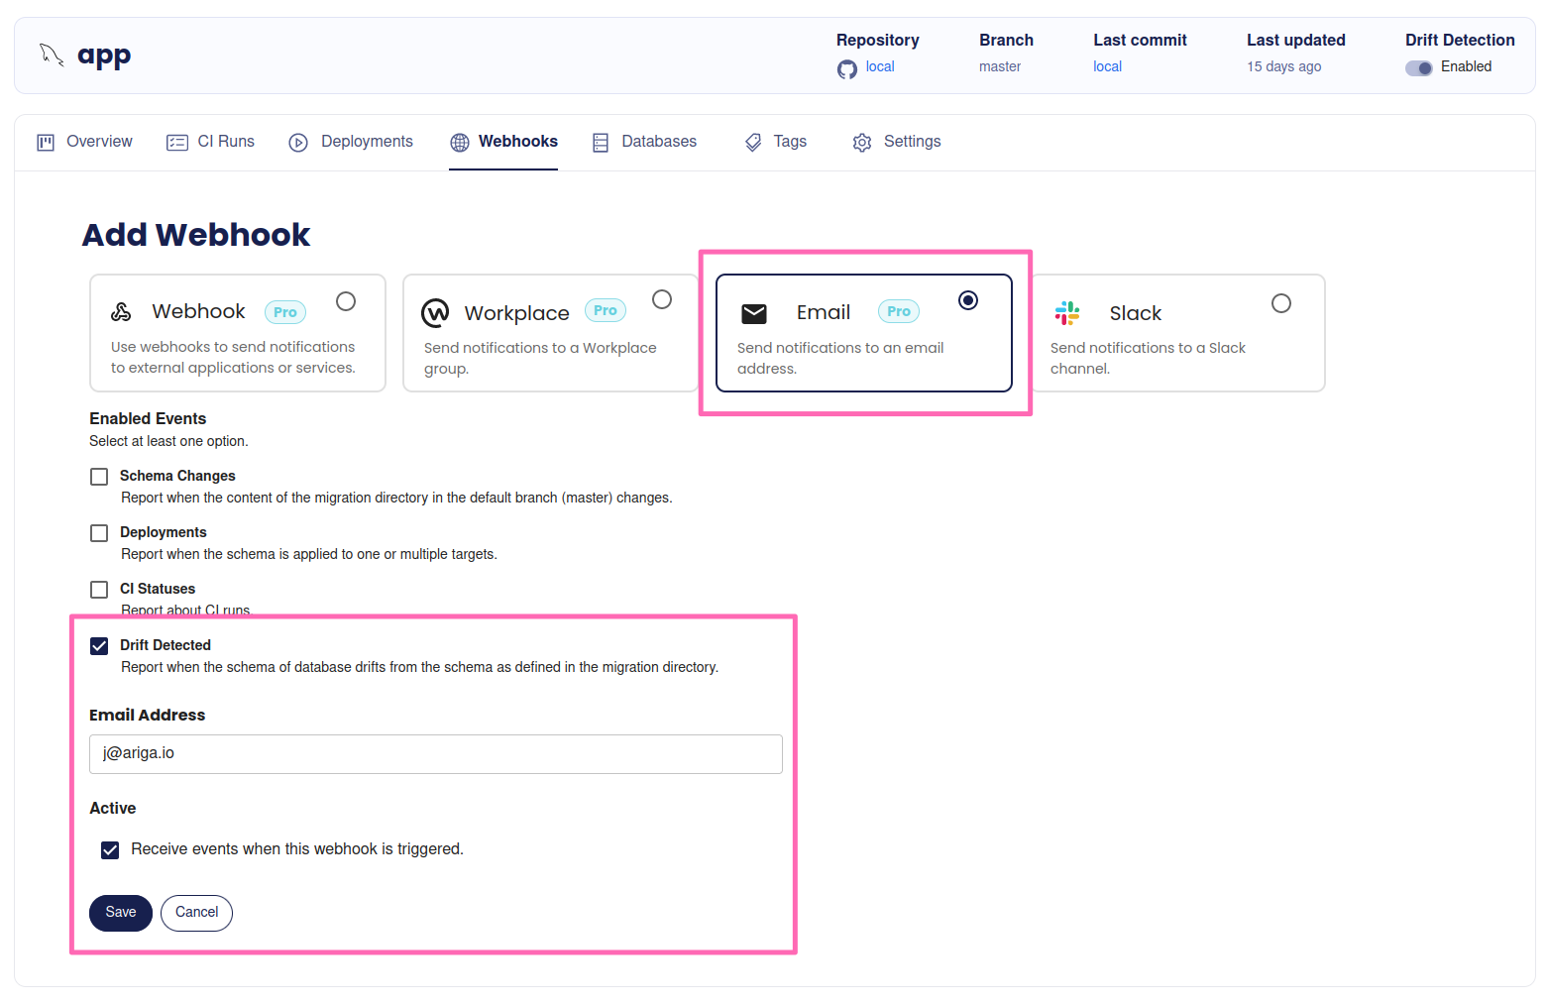Image resolution: width=1547 pixels, height=1003 pixels.
Task: Switch to the Overview tab
Action: [84, 142]
